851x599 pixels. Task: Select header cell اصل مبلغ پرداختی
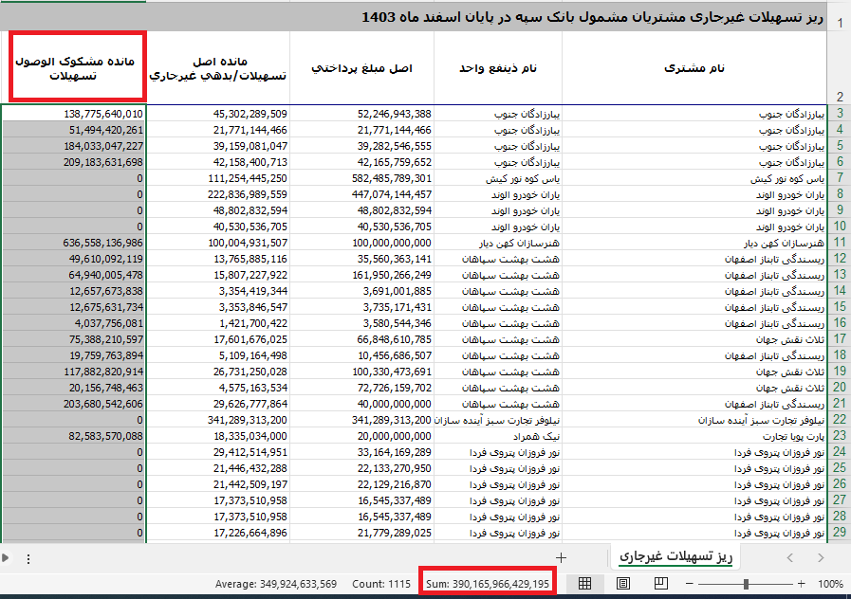click(362, 67)
